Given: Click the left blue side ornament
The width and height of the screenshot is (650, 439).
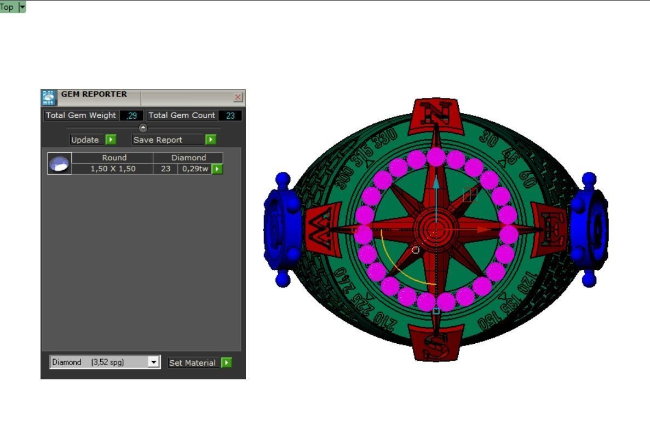Looking at the screenshot, I should [x=283, y=229].
